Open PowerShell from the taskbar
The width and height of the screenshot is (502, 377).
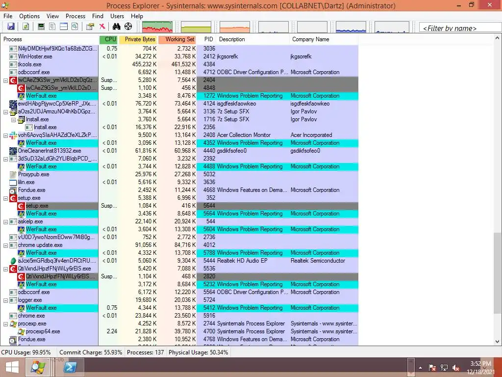click(x=70, y=367)
